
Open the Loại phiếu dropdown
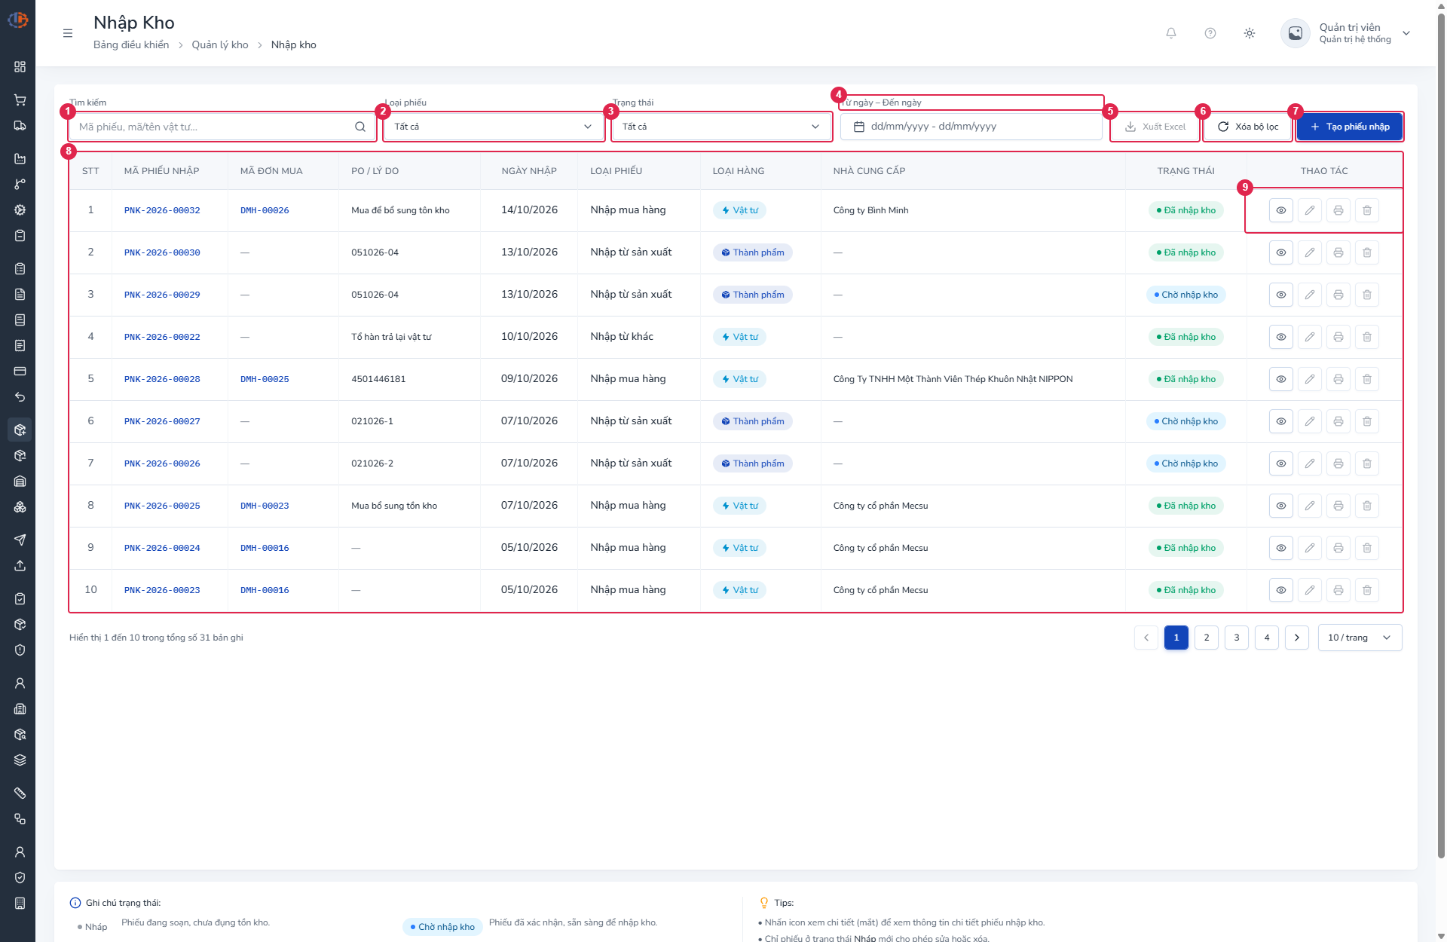pos(494,127)
